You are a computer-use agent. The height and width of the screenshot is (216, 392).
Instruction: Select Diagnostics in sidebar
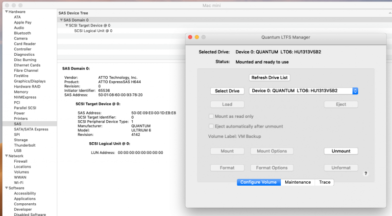click(x=24, y=54)
